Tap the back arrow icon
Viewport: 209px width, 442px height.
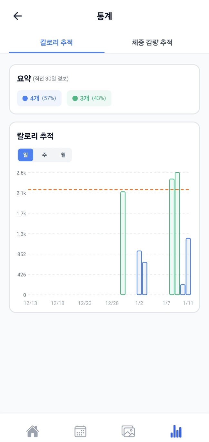coord(18,16)
